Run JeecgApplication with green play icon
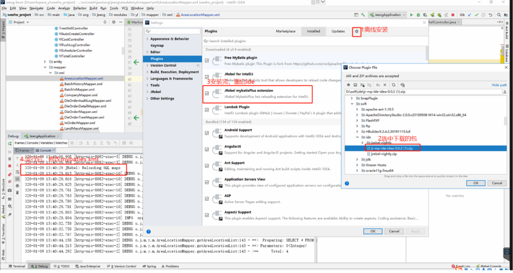Image resolution: width=513 pixels, height=273 pixels. coord(412,14)
